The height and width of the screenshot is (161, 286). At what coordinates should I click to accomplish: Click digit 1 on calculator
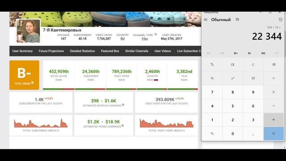pos(212,120)
